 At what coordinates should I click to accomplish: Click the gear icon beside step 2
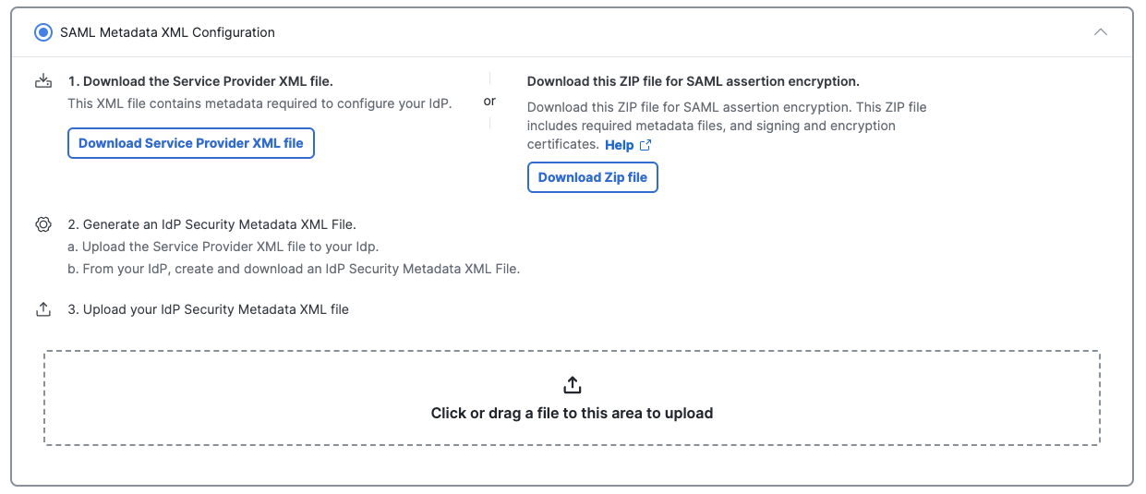point(43,224)
